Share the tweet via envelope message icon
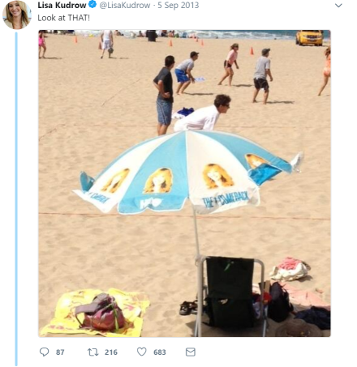 point(191,352)
